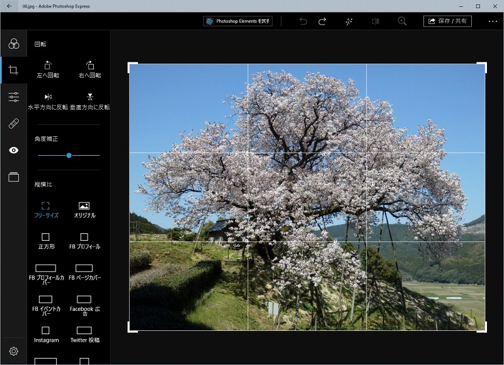Choose オリジナル aspect ratio
This screenshot has width=504, height=365.
coord(84,210)
